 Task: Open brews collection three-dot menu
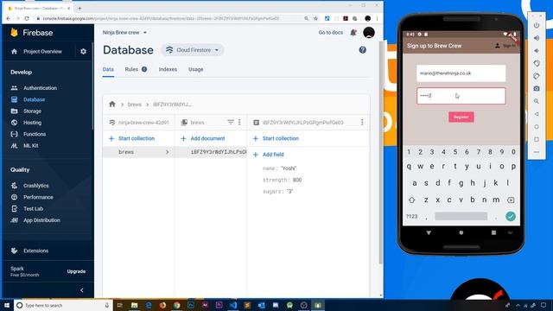pos(239,122)
